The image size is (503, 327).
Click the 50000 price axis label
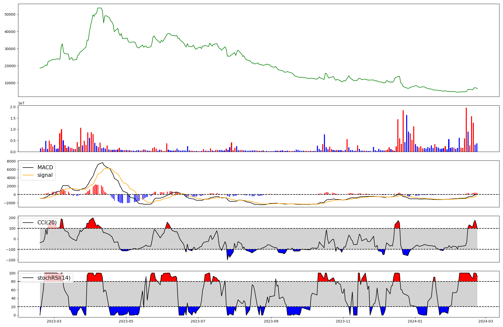[x=10, y=15]
